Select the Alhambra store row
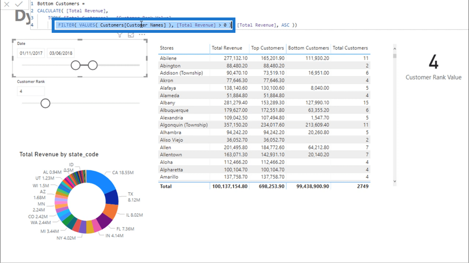The image size is (469, 263). click(264, 132)
